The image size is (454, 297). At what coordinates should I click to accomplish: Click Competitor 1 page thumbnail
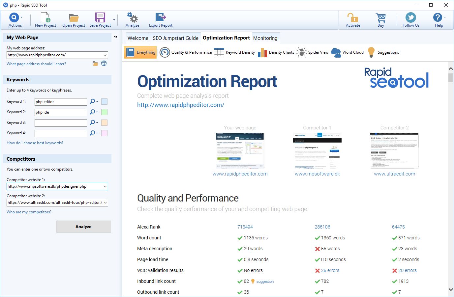click(317, 150)
